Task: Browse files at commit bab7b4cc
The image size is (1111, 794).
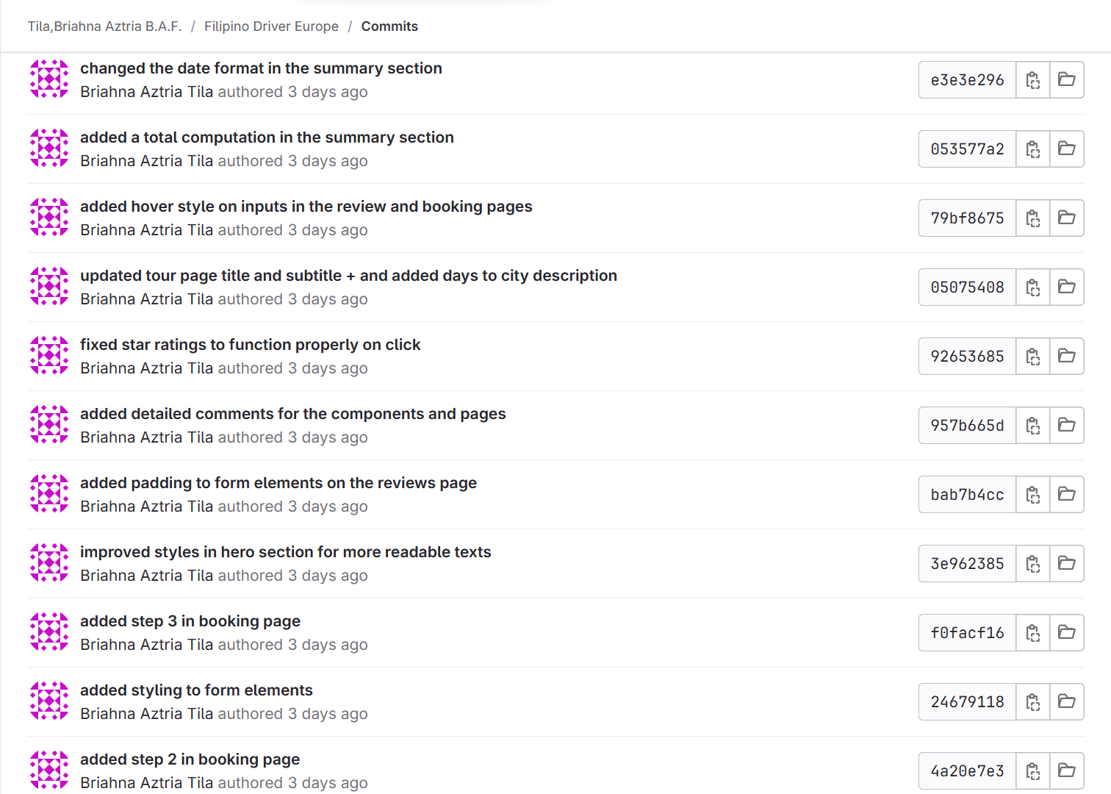Action: (1066, 495)
